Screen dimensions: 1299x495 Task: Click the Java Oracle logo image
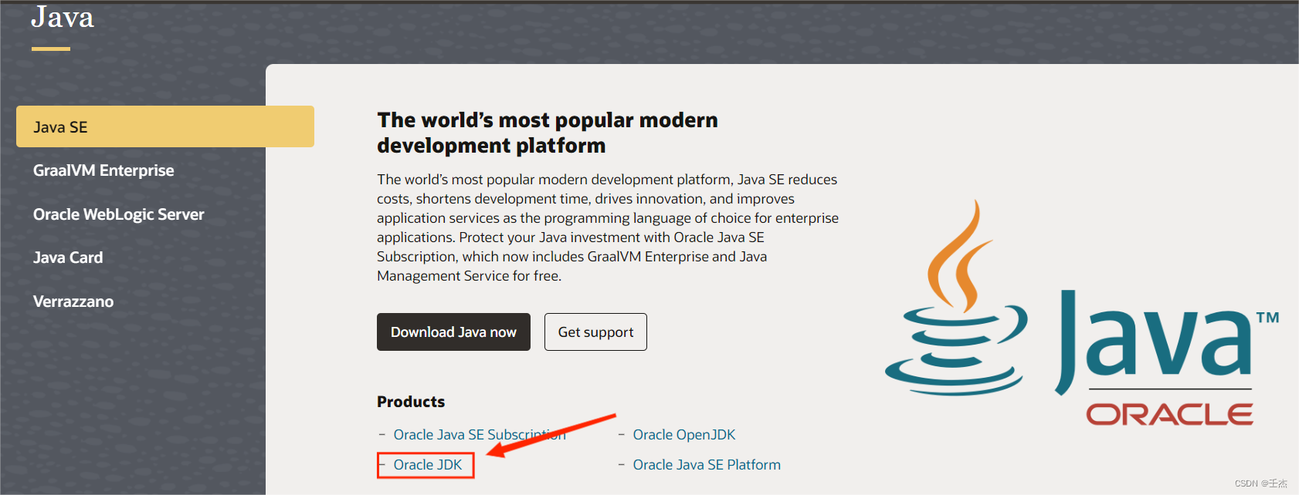click(1082, 314)
